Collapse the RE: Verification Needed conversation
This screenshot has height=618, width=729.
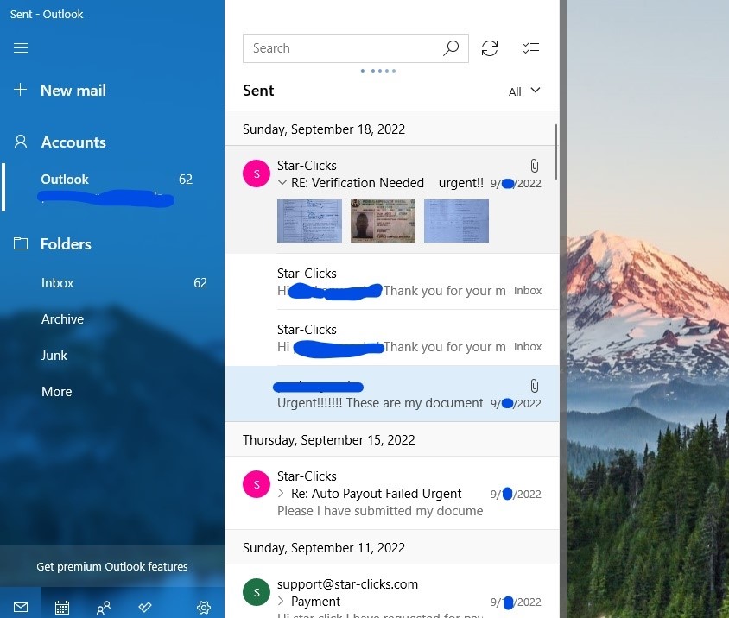point(282,183)
